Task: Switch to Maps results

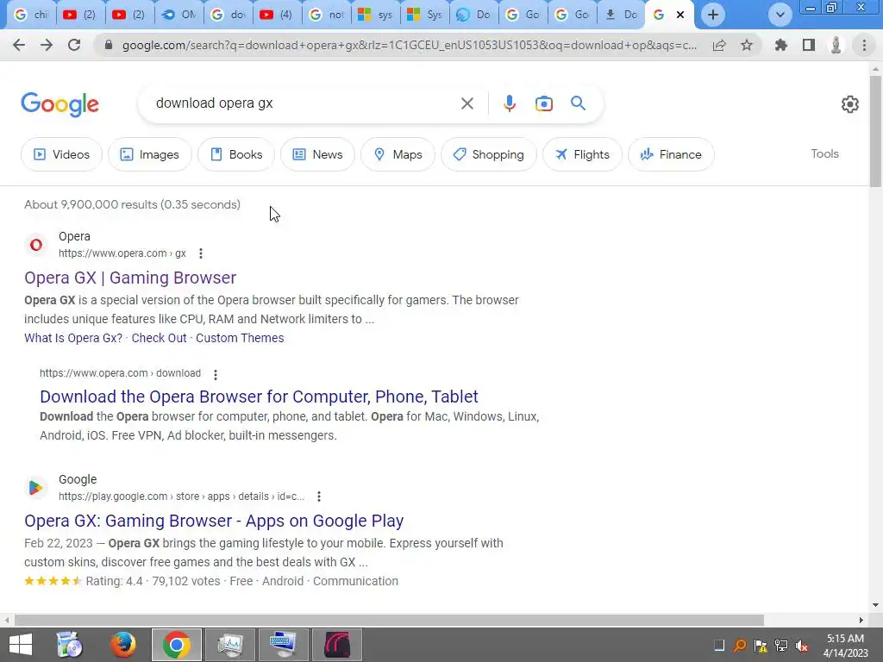Action: tap(398, 154)
